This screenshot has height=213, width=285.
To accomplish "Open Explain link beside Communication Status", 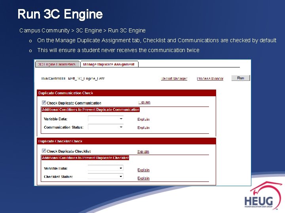I will (143, 128).
